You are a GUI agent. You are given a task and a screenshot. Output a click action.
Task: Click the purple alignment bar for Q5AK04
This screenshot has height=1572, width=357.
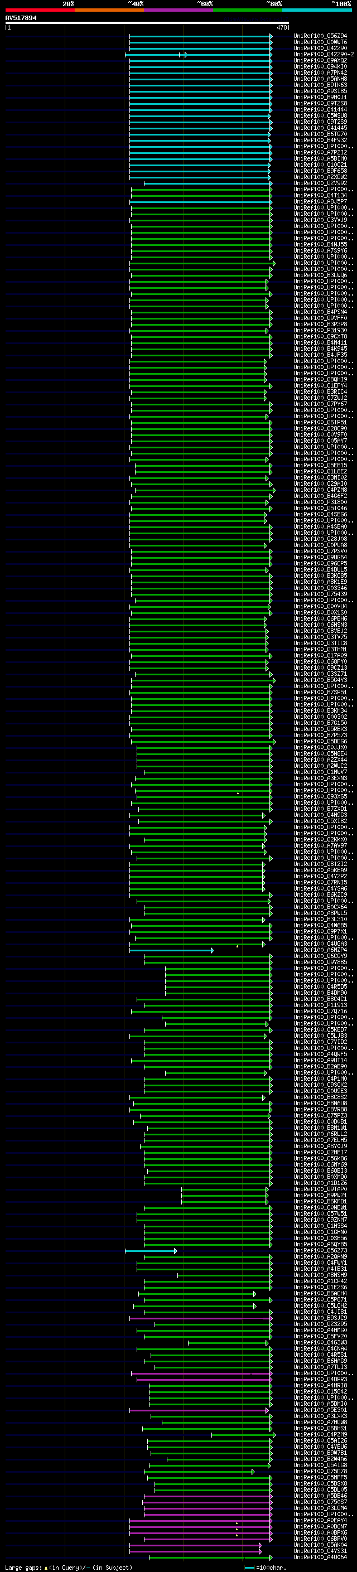pyautogui.click(x=195, y=1545)
